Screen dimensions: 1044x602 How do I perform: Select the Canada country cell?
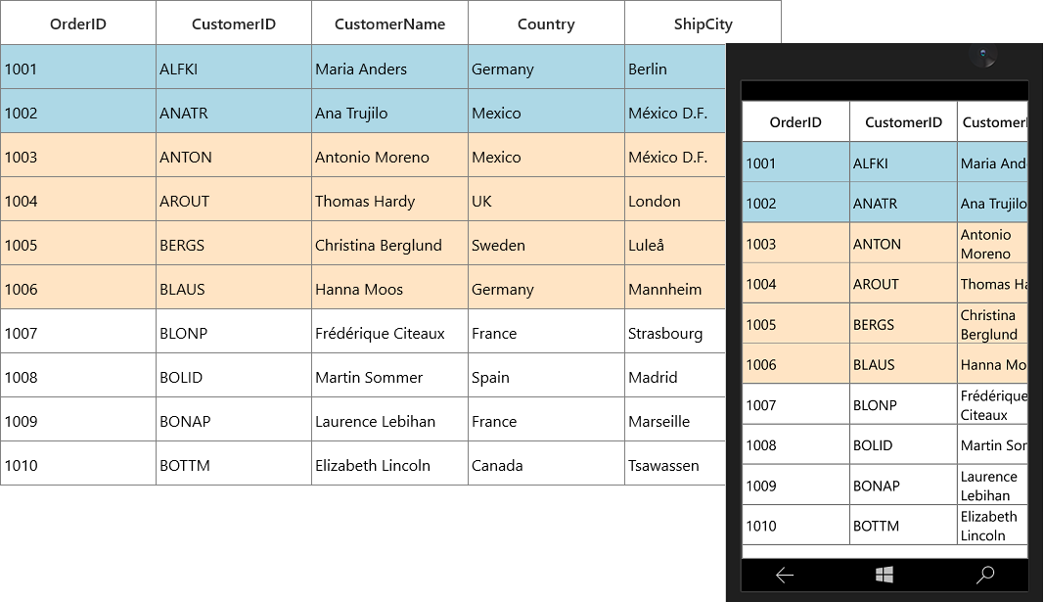click(x=546, y=463)
